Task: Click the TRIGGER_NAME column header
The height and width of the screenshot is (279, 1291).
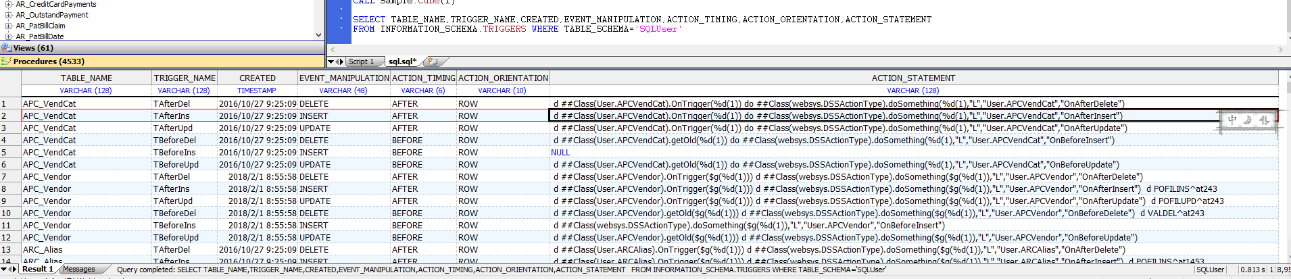Action: pyautogui.click(x=185, y=78)
